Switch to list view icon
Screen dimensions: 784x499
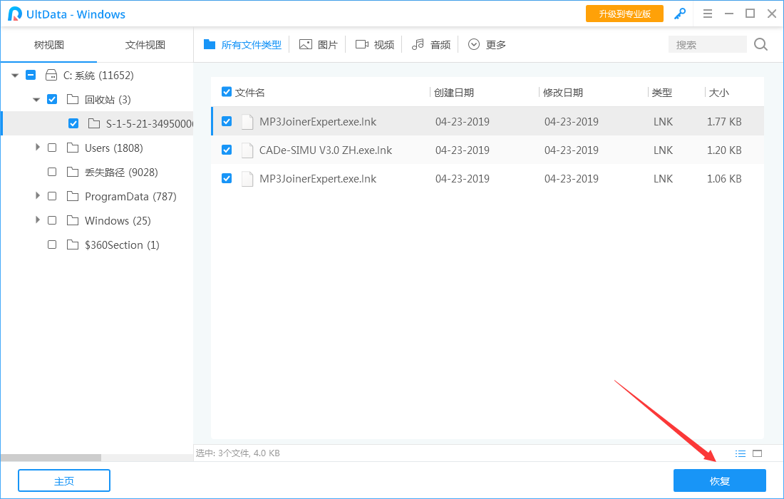tap(741, 453)
